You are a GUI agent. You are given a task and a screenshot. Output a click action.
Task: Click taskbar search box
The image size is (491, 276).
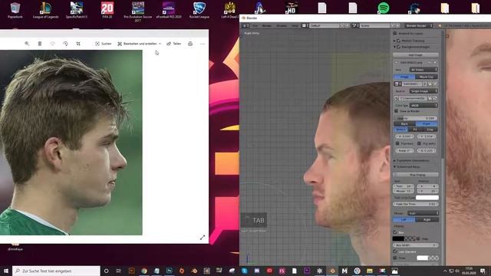[x=56, y=271]
